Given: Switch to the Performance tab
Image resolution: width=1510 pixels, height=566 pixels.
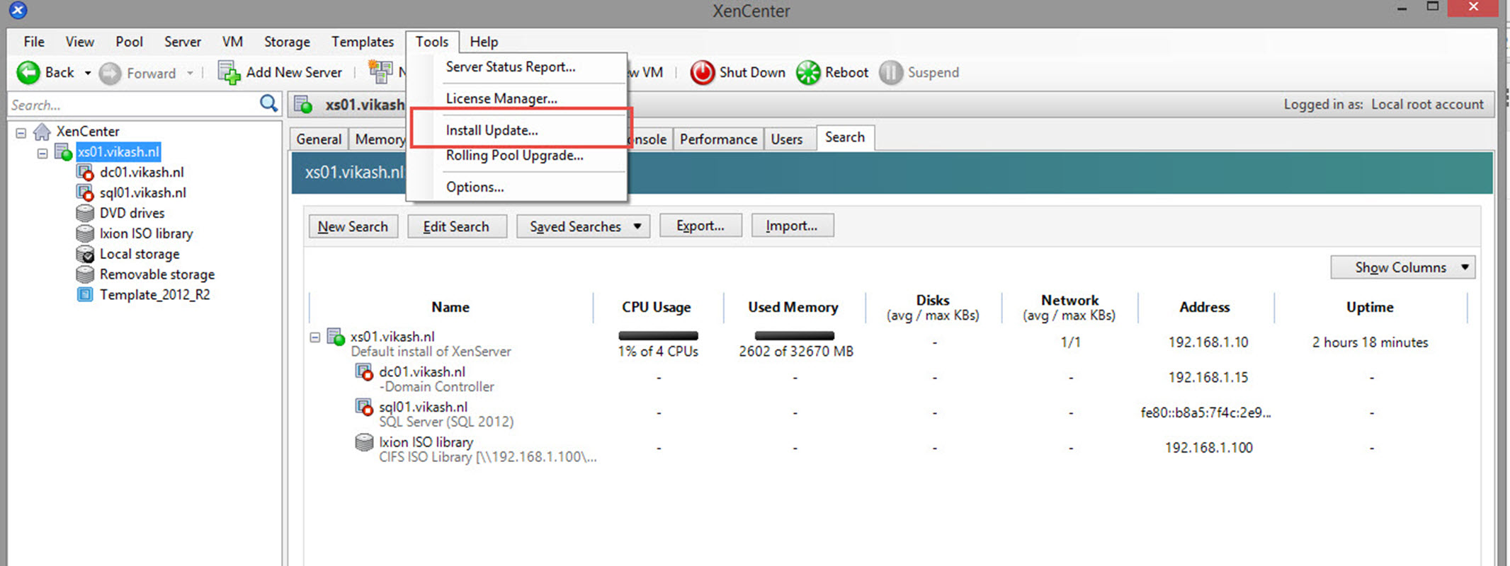Looking at the screenshot, I should 718,139.
